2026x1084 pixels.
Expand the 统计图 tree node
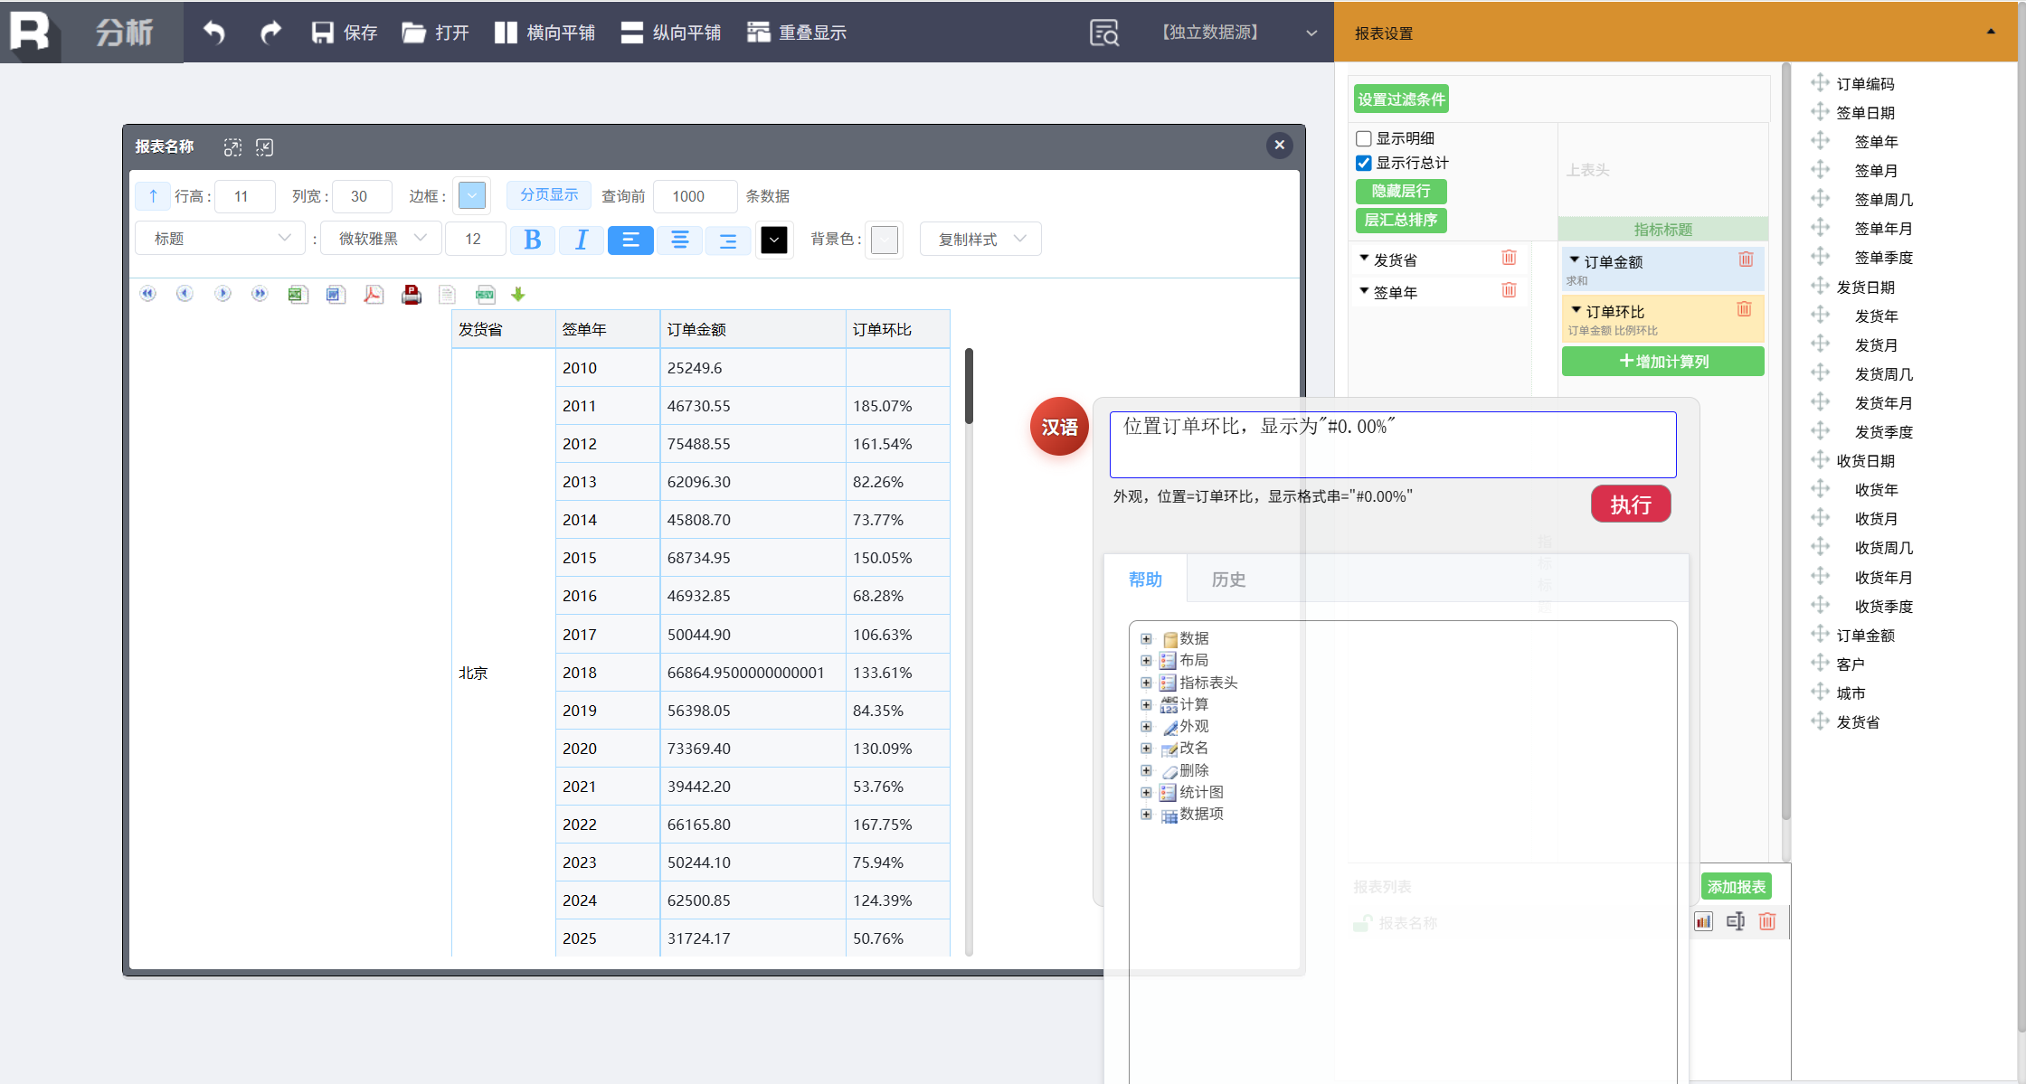1146,792
